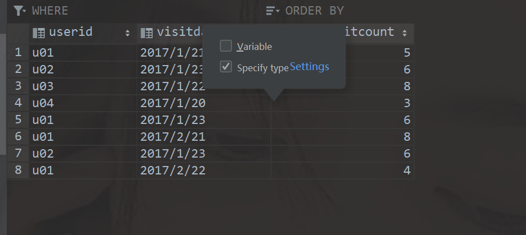This screenshot has width=526, height=235.
Task: Enable the Variable checkbox
Action: point(226,46)
